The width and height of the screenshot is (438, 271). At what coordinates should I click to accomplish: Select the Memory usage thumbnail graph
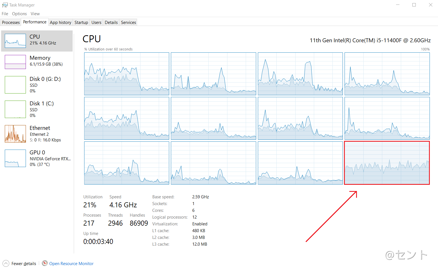click(x=15, y=62)
